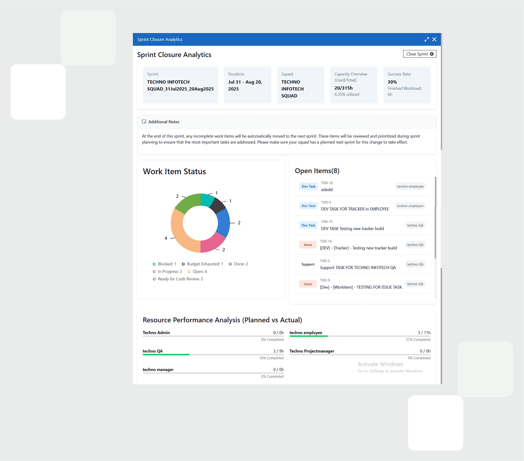Open DEV TASK Testing new tracker build

(353, 229)
